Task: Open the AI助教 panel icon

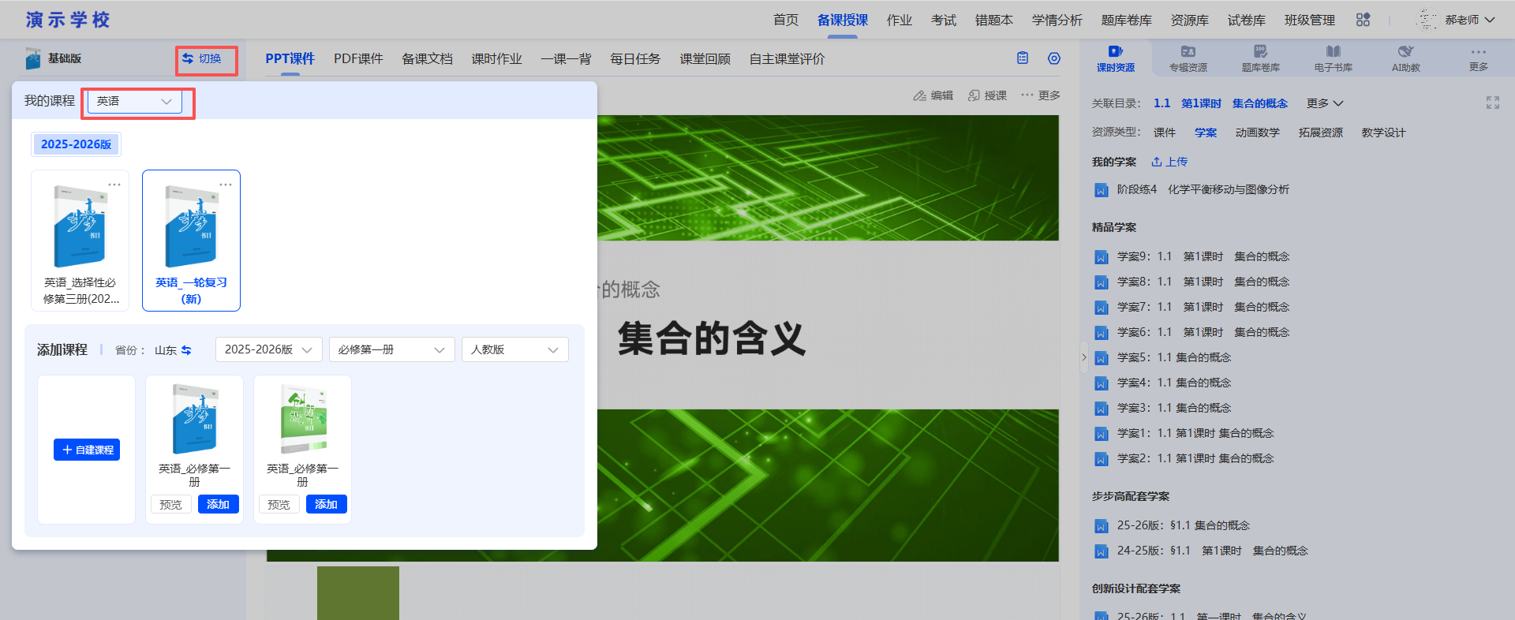Action: point(1406,51)
